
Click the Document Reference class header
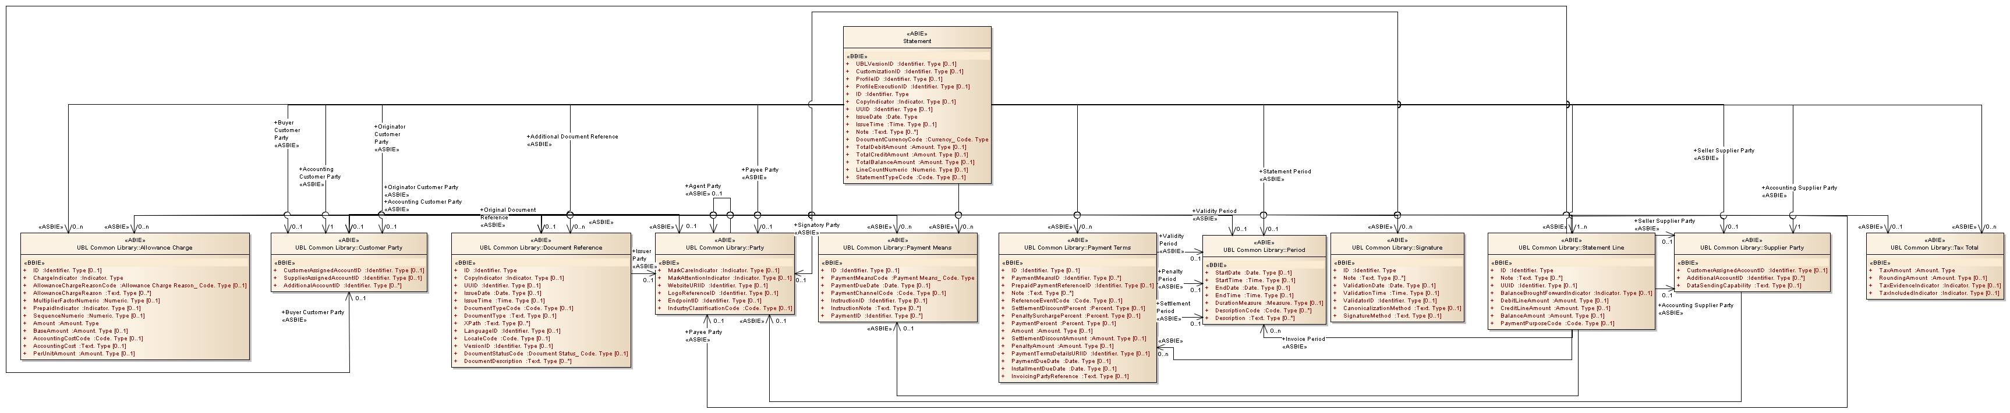541,248
